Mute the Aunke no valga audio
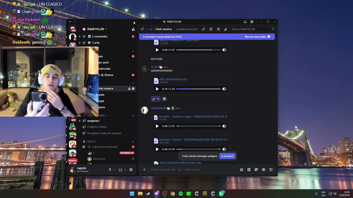 click(x=224, y=126)
